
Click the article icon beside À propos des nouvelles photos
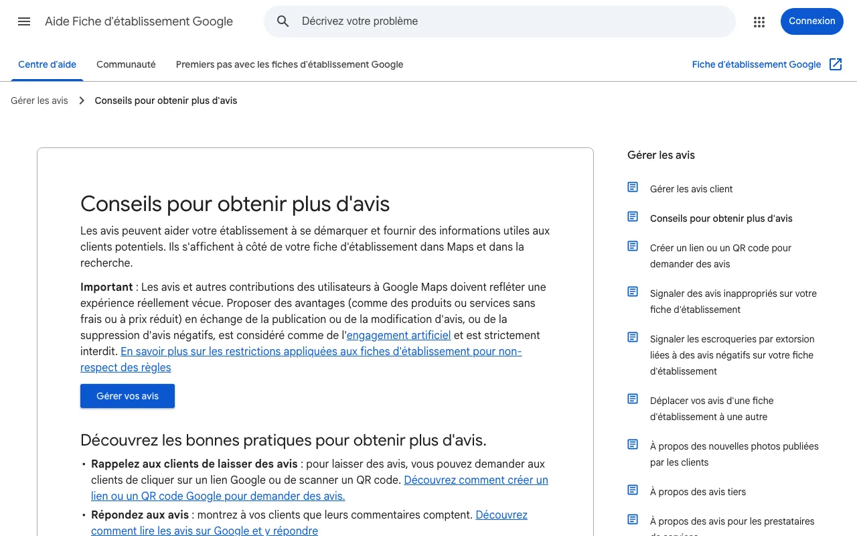tap(633, 444)
